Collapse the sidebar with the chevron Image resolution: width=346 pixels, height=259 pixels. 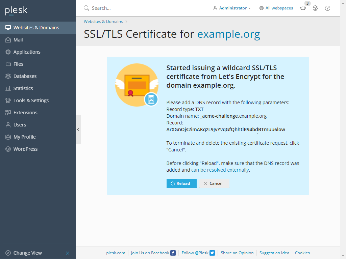tap(78, 129)
